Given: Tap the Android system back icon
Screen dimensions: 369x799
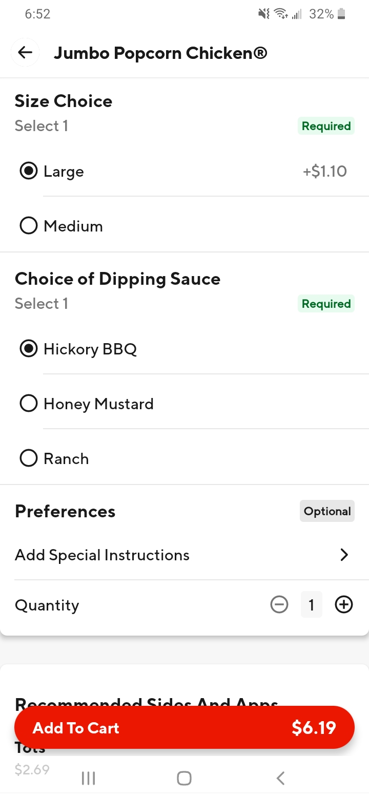Looking at the screenshot, I should coord(280,779).
